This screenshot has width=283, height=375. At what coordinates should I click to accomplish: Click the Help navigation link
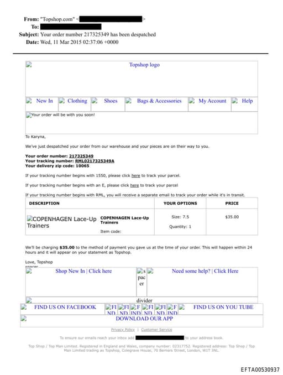pyautogui.click(x=247, y=101)
